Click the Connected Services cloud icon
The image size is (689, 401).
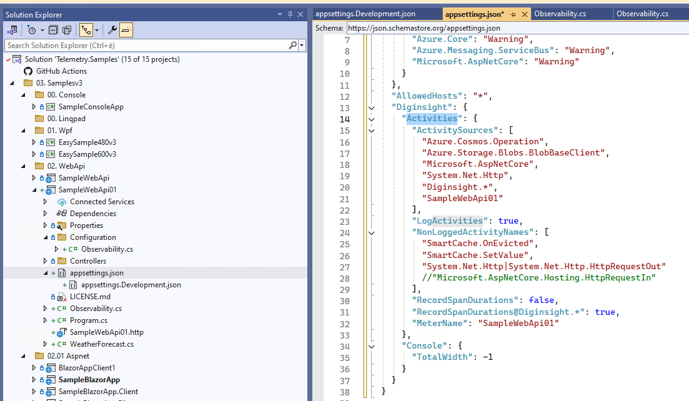pos(62,202)
